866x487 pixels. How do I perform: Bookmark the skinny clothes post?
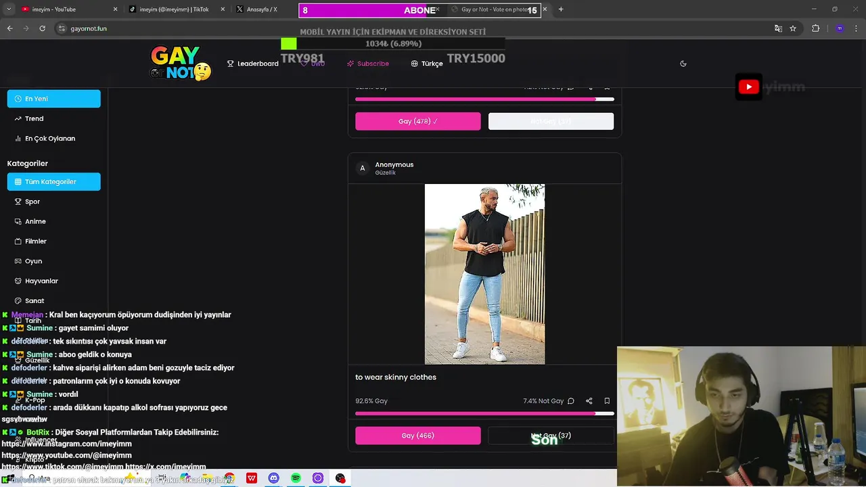607,401
